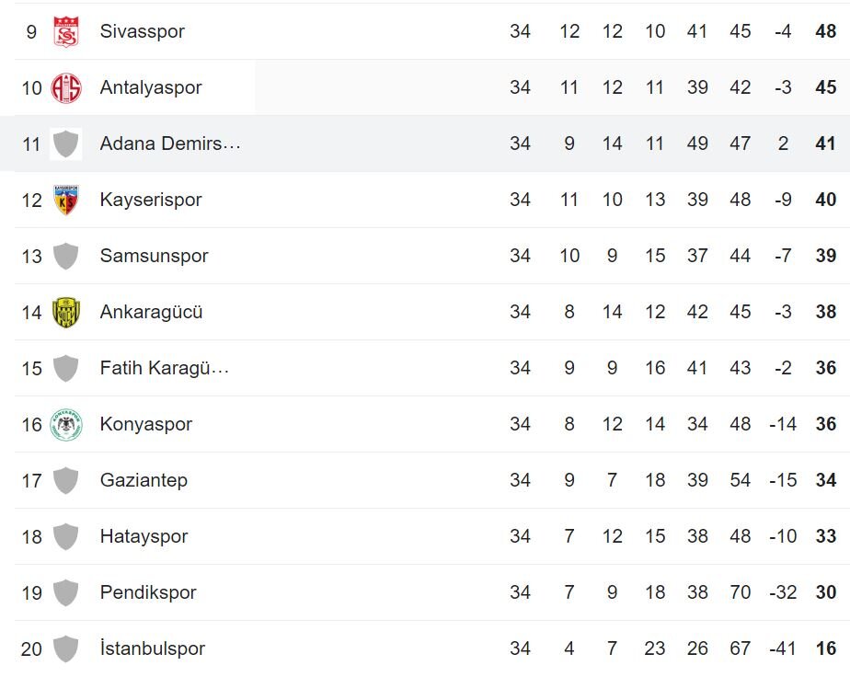850x677 pixels.
Task: Click the Ankaragücü club badge
Action: 65,313
